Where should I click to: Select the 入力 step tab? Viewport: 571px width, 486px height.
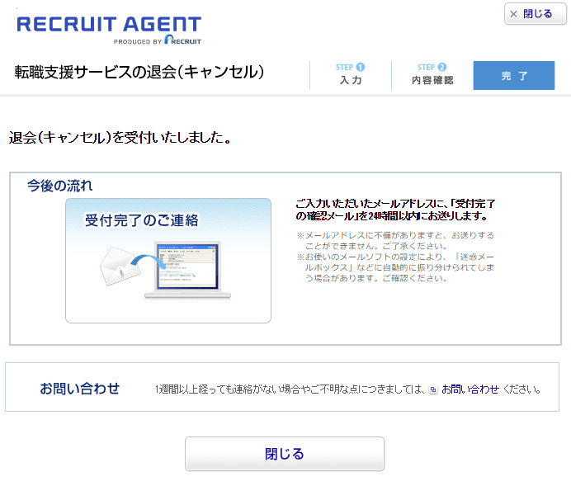(351, 75)
